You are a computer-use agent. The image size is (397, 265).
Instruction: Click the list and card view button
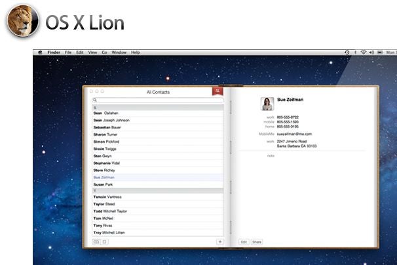pos(96,242)
